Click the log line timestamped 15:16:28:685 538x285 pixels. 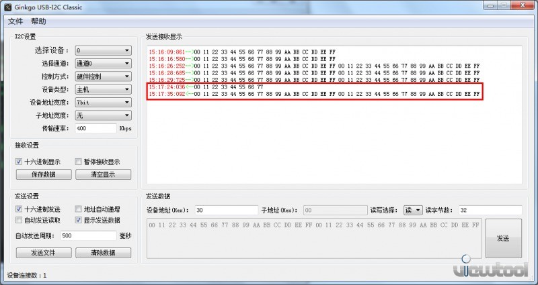pyautogui.click(x=314, y=73)
